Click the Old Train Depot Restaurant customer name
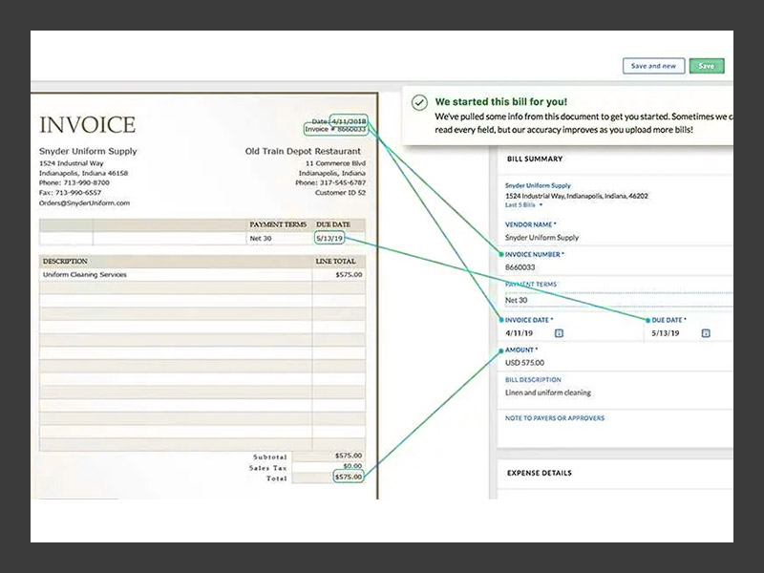This screenshot has width=764, height=573. pos(303,152)
